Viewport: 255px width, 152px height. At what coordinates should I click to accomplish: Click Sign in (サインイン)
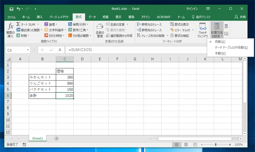(x=192, y=9)
